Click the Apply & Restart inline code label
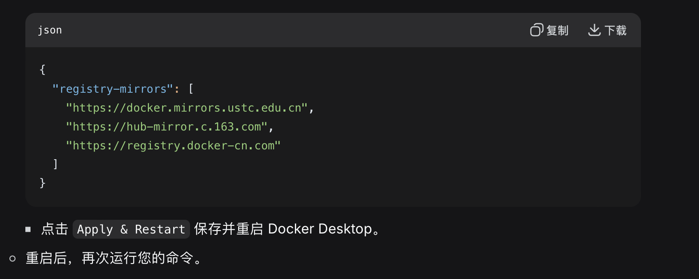The image size is (699, 279). 131,229
